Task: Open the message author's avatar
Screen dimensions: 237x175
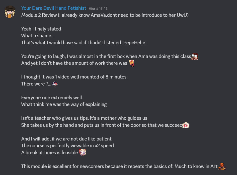Action: [10, 11]
